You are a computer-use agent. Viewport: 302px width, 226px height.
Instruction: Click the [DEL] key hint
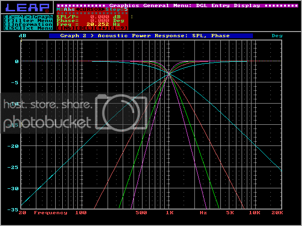pos(85,28)
